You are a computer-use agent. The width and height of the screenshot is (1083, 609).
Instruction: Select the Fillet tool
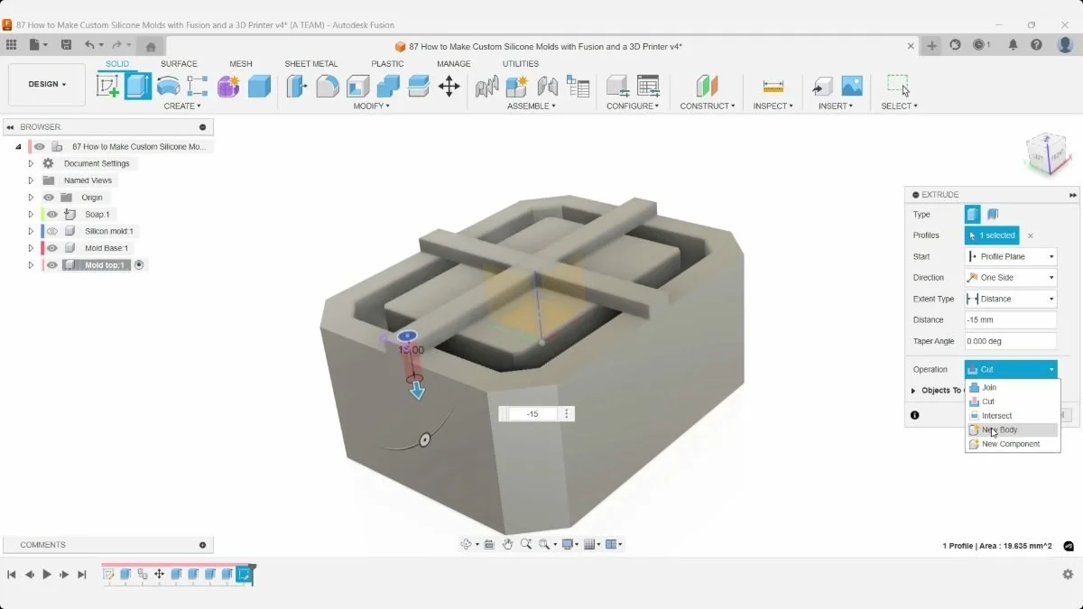[x=328, y=86]
